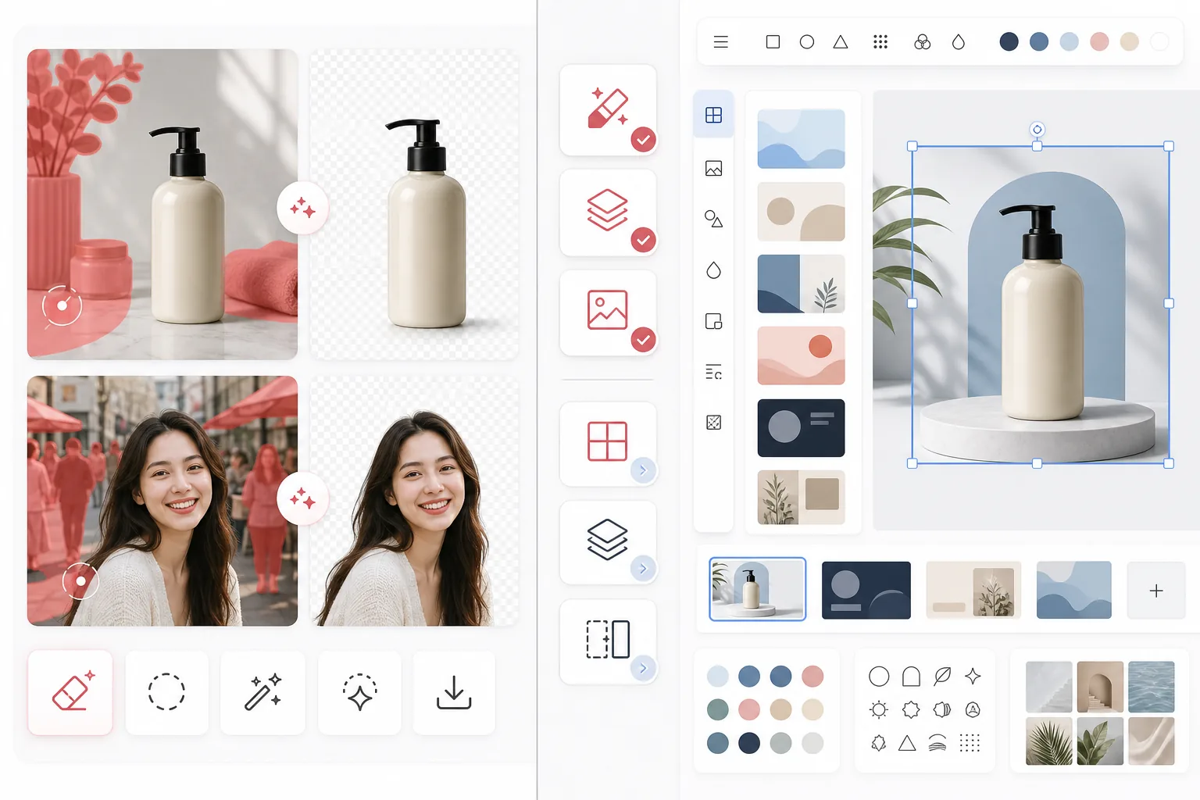The image size is (1200, 800).
Task: Select the dashed circle selection tool
Action: [166, 692]
